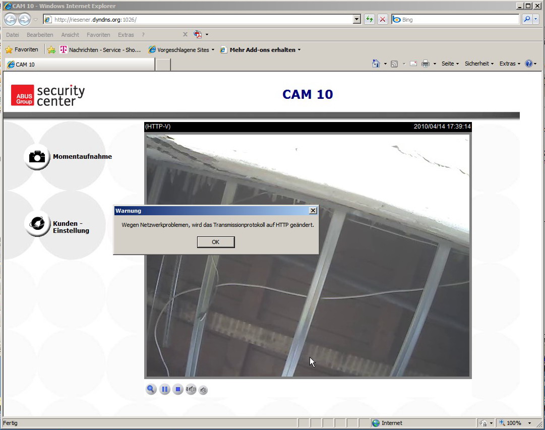Click protected mode lock status icon
545x430 pixels.
click(x=483, y=423)
